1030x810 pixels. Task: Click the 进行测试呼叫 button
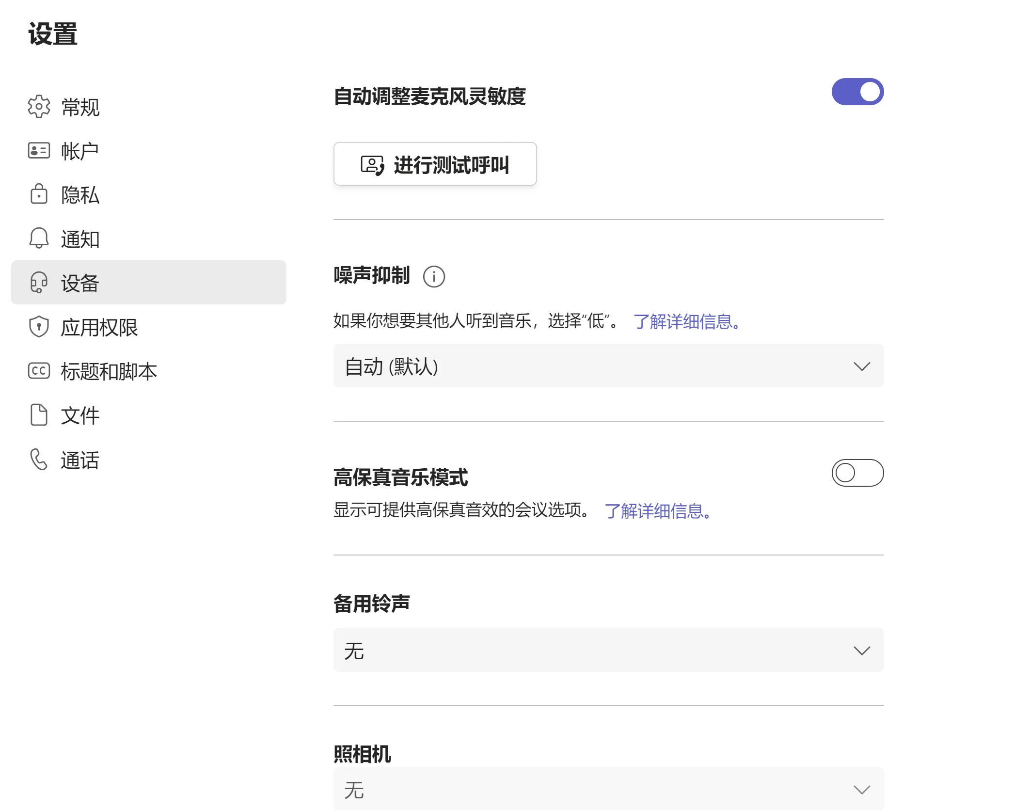435,164
